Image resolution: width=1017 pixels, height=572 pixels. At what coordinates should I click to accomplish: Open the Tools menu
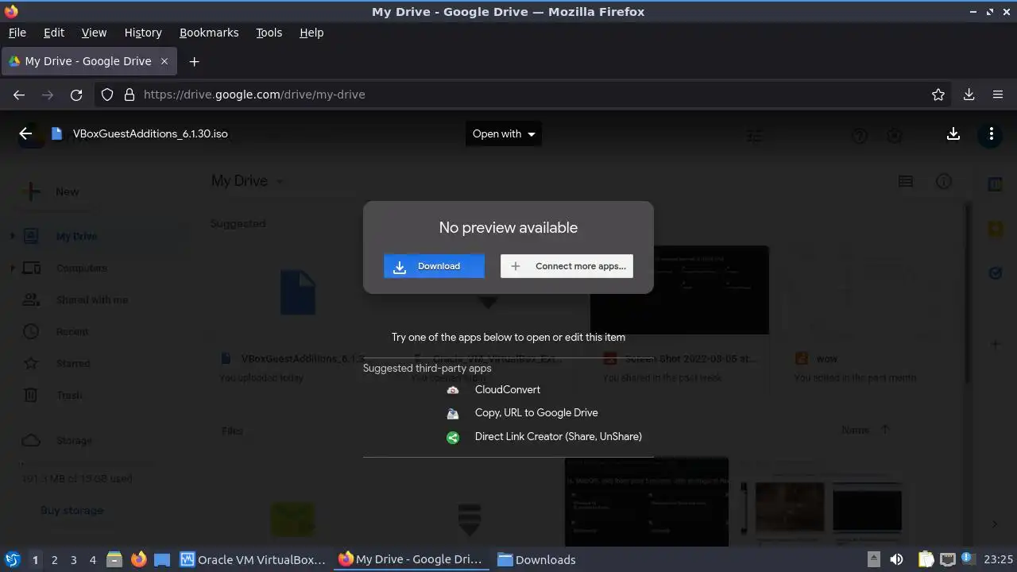[x=269, y=33]
